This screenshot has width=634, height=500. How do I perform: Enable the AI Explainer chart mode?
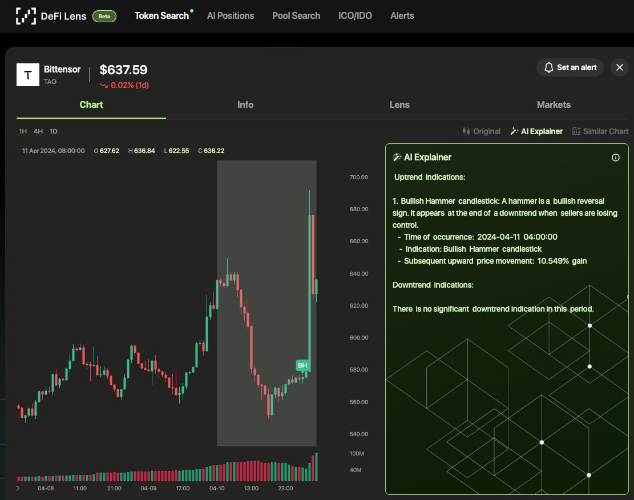click(536, 131)
